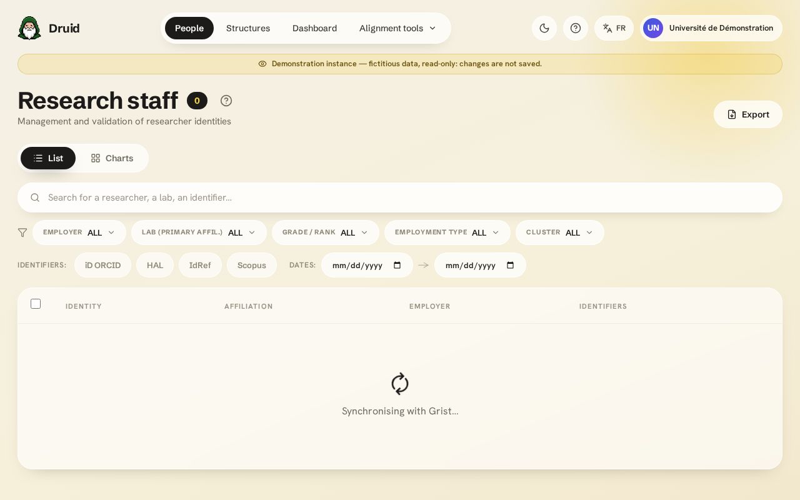The height and width of the screenshot is (500, 800).
Task: Toggle the HAL identifier filter
Action: point(155,265)
